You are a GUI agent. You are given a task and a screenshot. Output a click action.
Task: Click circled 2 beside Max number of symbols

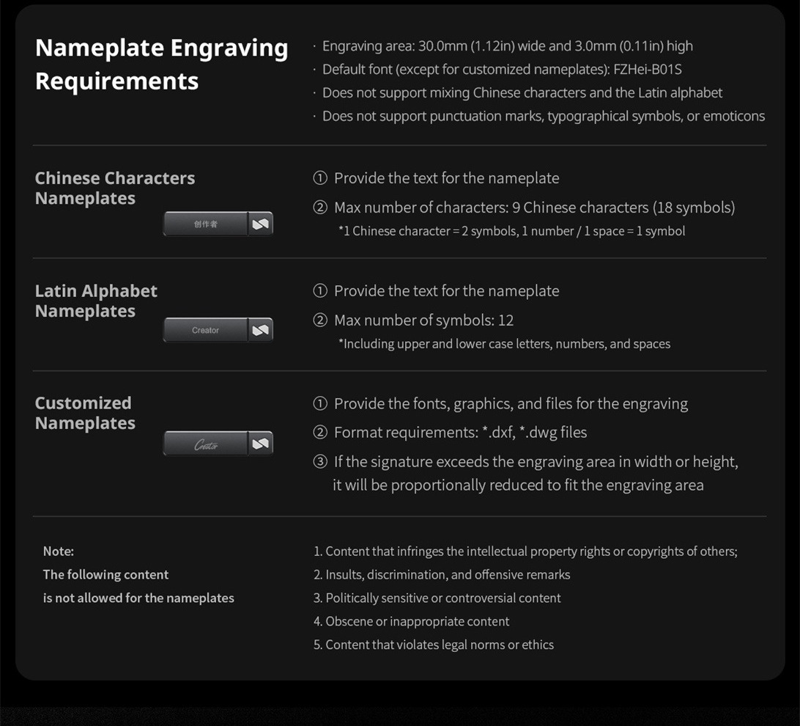coord(320,320)
